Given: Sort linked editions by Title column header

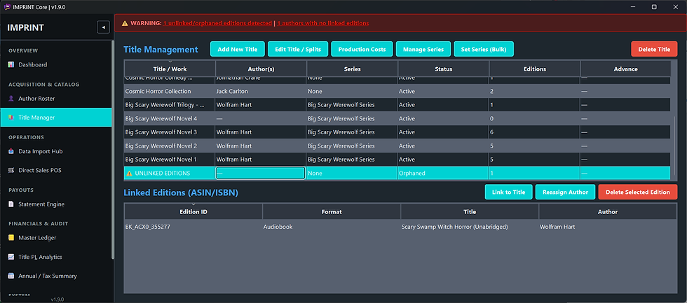Looking at the screenshot, I should click(x=470, y=211).
